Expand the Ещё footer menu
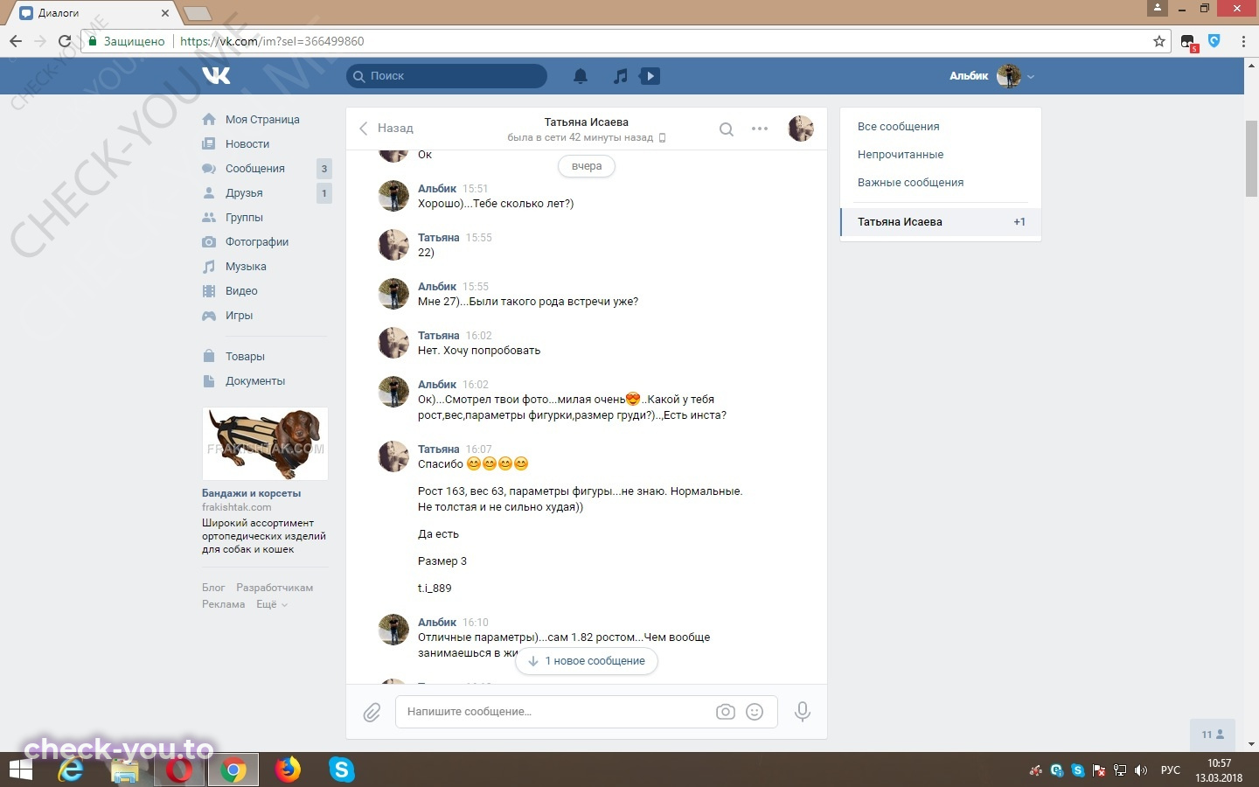1259x787 pixels. [x=271, y=604]
